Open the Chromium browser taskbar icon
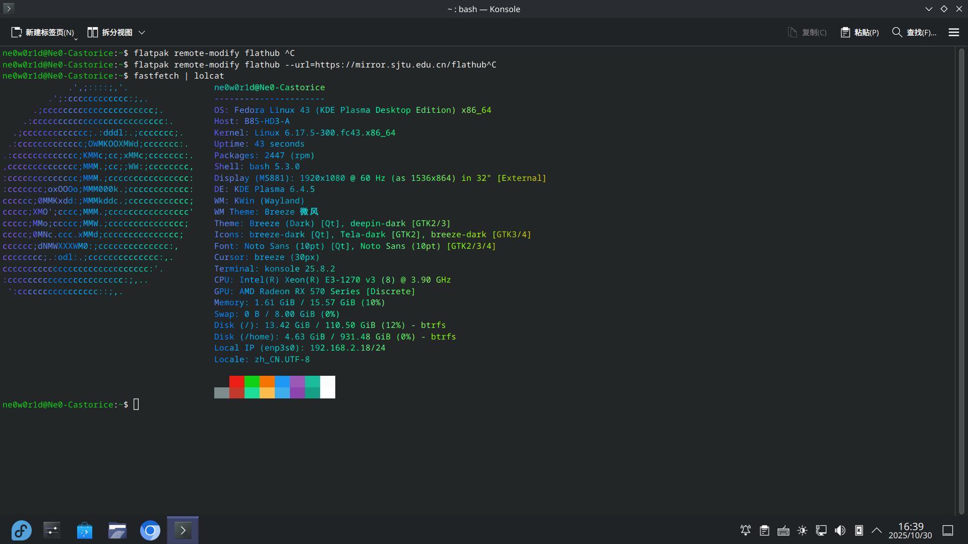968x544 pixels. [x=150, y=530]
